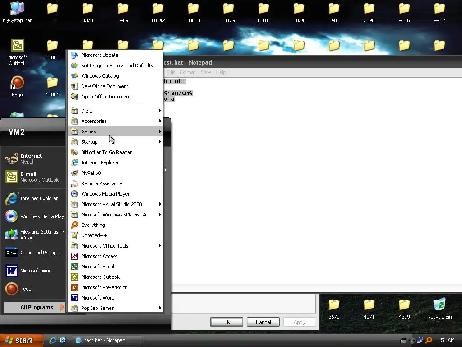Expand Microsoft Windows SDK v6.0A submenu
Viewport: 462px width, 347px height.
(x=115, y=215)
